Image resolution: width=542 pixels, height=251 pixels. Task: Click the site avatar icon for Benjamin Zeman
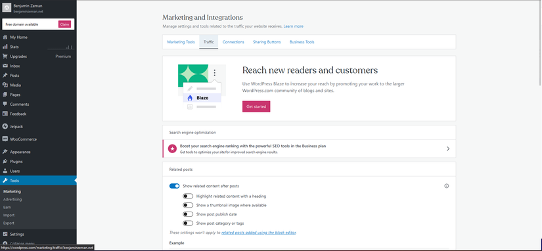tap(7, 8)
